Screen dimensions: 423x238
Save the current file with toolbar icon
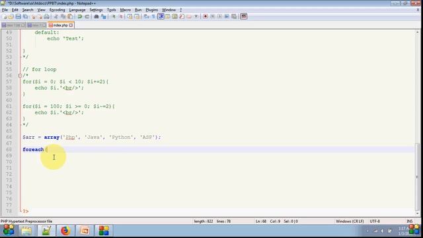pos(18,17)
